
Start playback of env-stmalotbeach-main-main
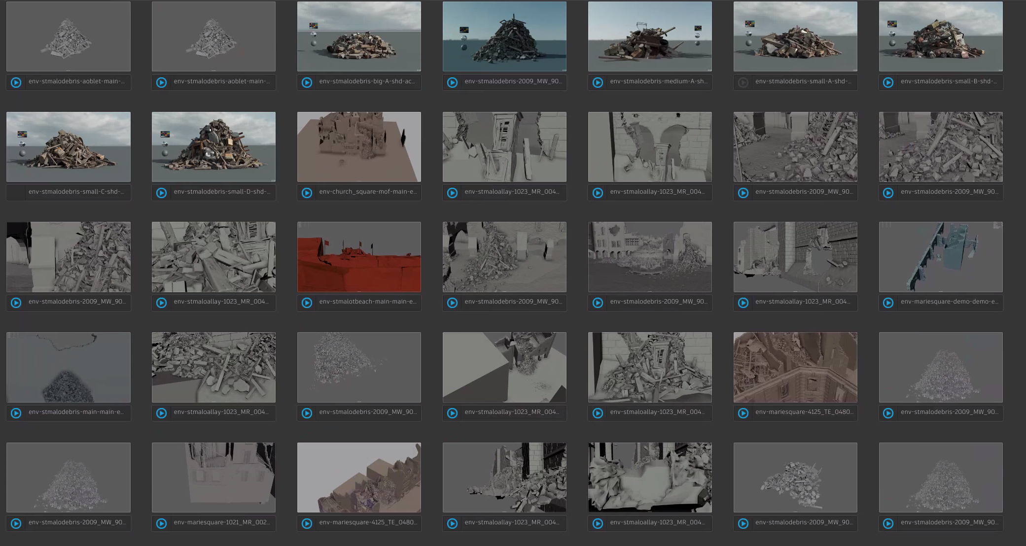[306, 303]
